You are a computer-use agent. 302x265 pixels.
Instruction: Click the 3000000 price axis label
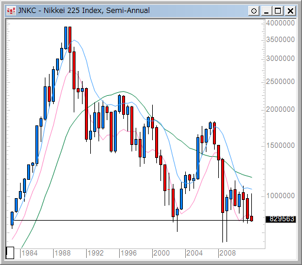[280, 59]
